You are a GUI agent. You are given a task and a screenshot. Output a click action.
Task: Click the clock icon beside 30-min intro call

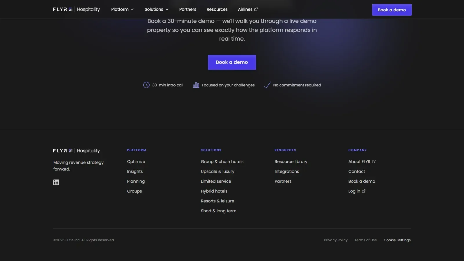(146, 85)
